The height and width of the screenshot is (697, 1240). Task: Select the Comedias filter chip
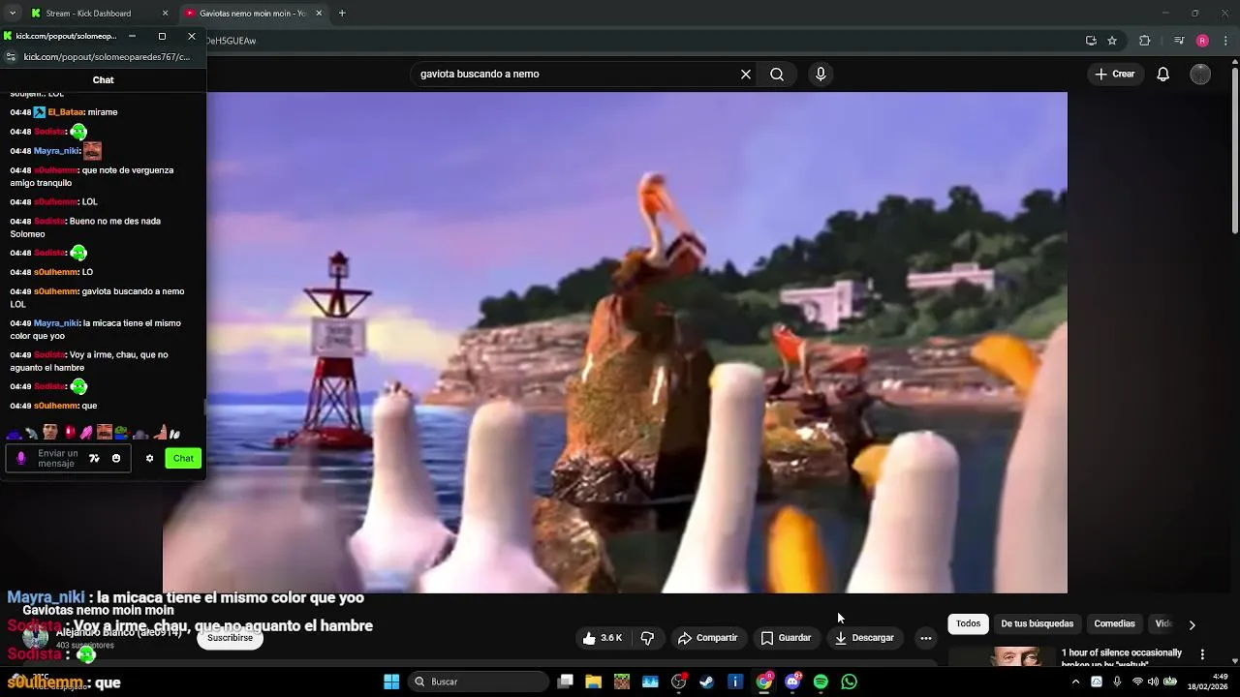point(1114,624)
